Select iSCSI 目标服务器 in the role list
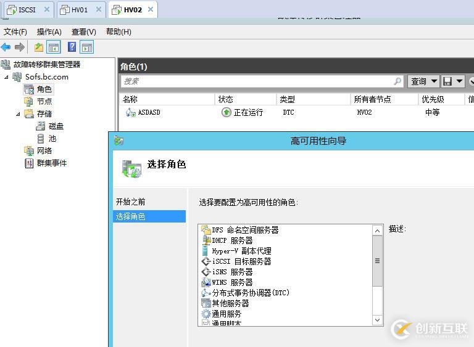This screenshot has width=474, height=347. [x=236, y=261]
